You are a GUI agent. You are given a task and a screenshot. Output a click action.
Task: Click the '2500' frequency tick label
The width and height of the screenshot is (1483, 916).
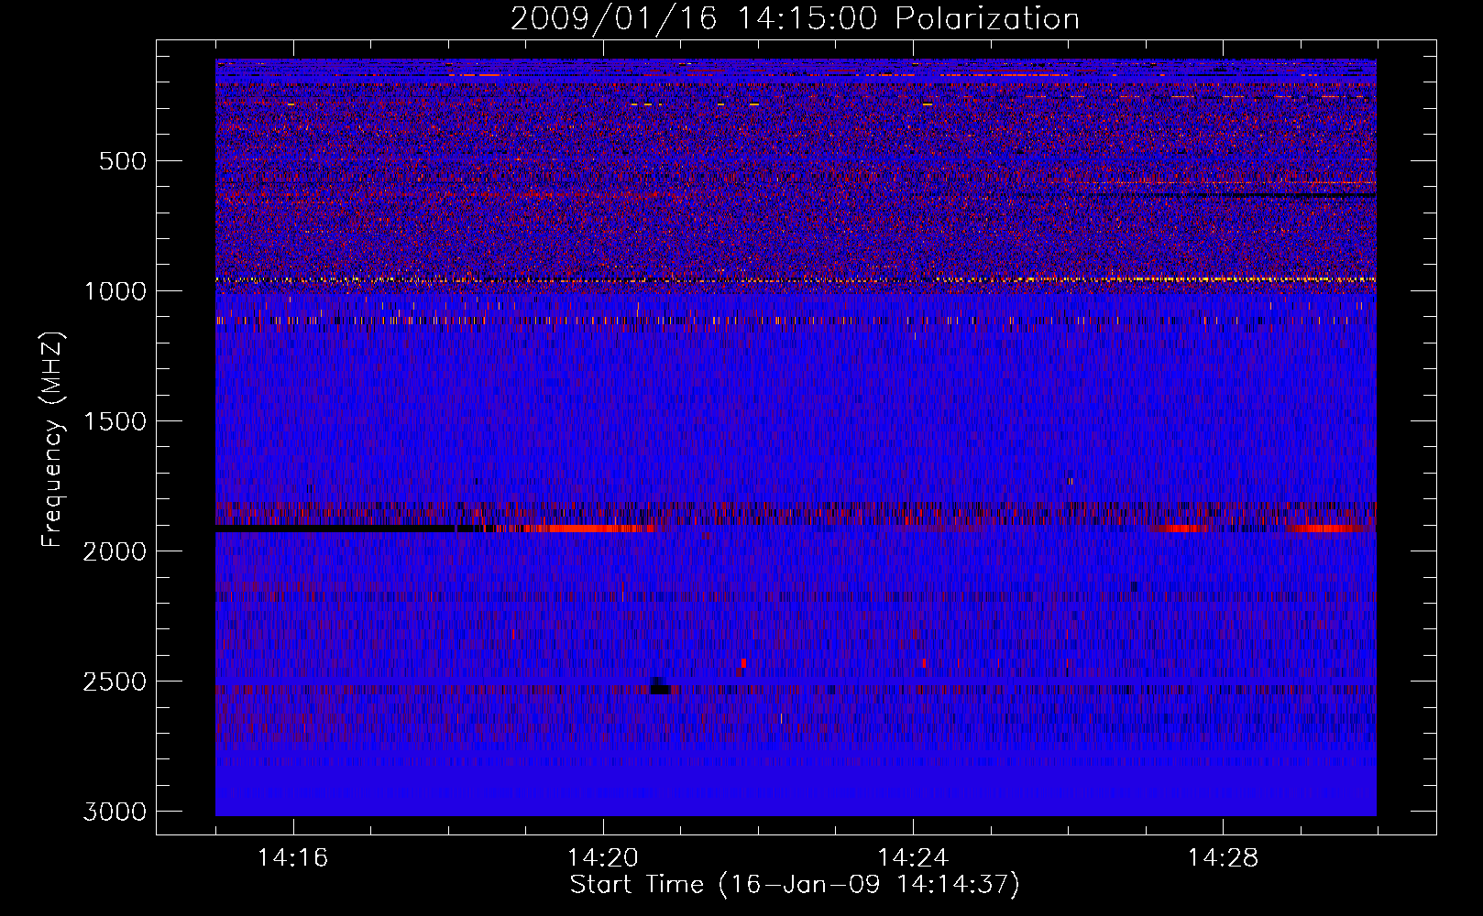point(115,682)
